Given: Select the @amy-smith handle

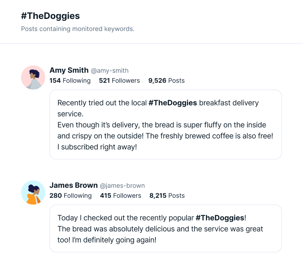Looking at the screenshot, I should pyautogui.click(x=110, y=71).
